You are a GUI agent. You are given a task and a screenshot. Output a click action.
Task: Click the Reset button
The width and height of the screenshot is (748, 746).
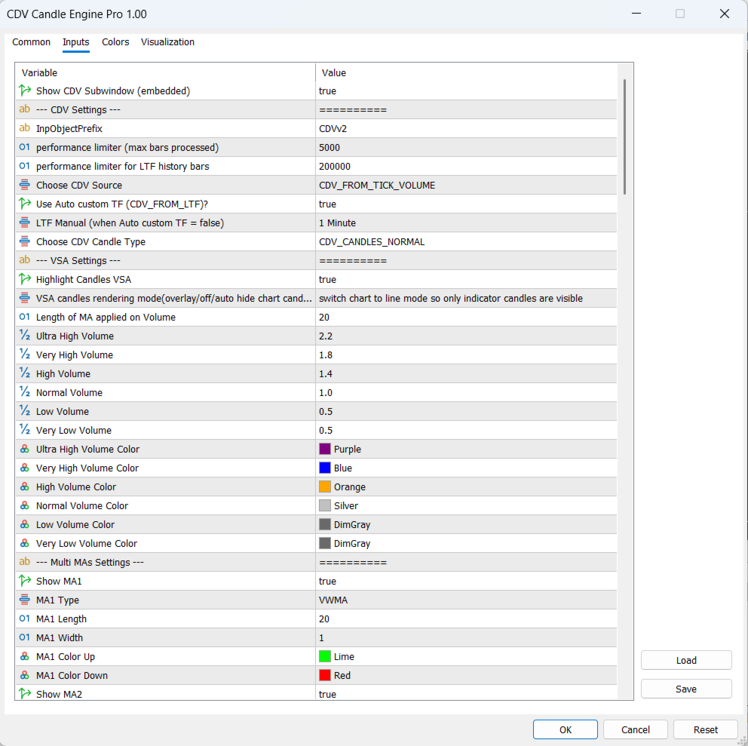(706, 729)
